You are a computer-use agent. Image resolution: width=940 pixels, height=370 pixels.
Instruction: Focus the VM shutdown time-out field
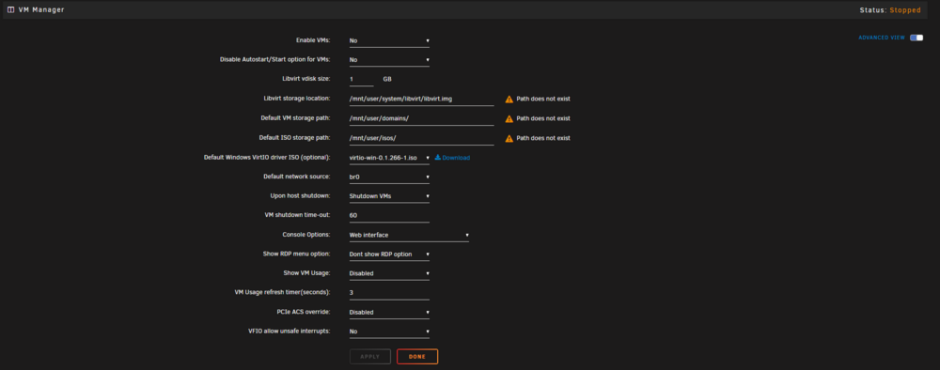(x=389, y=216)
